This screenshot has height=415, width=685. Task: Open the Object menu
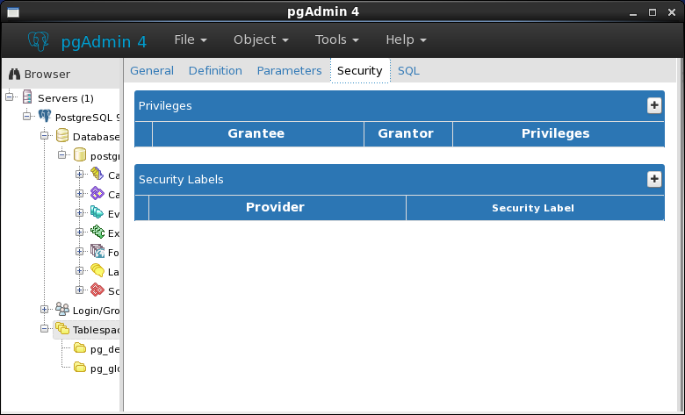click(261, 39)
